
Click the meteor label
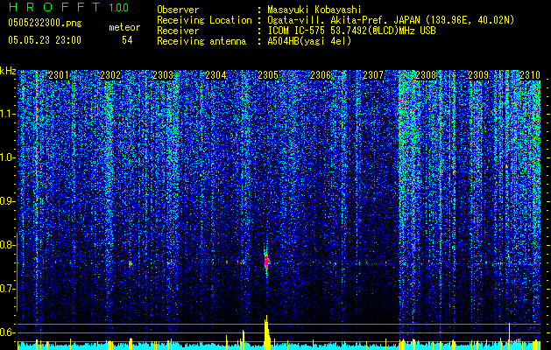click(124, 27)
